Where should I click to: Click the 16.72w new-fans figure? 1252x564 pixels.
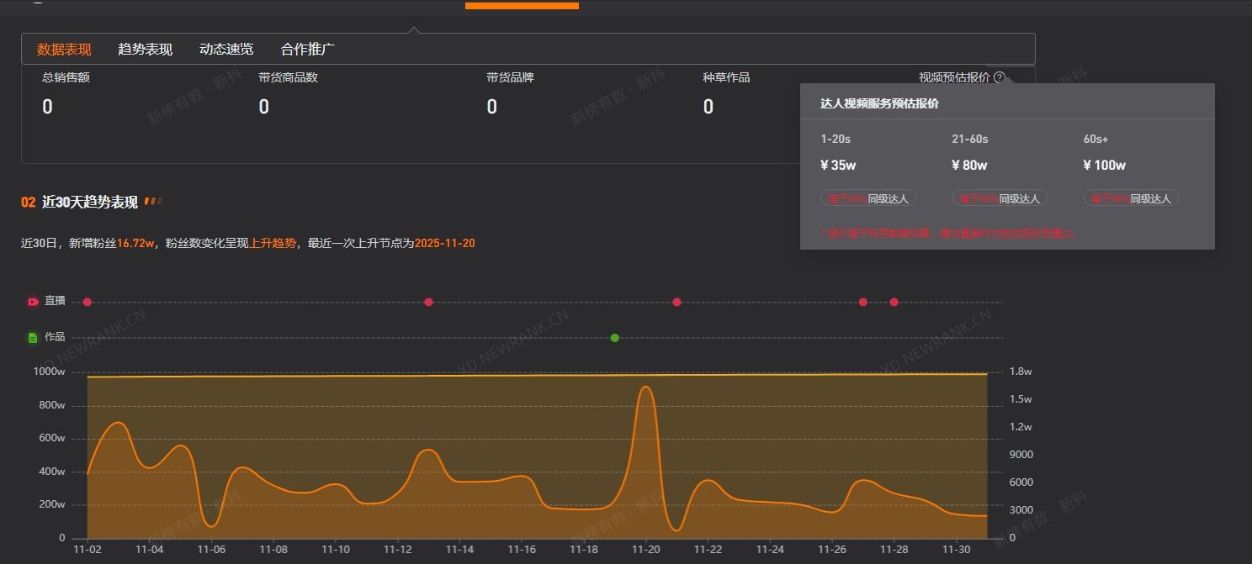(x=135, y=243)
